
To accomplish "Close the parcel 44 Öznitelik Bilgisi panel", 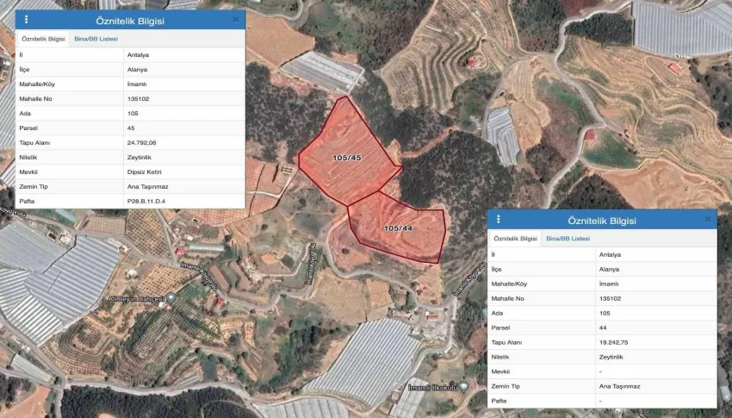I will [707, 219].
